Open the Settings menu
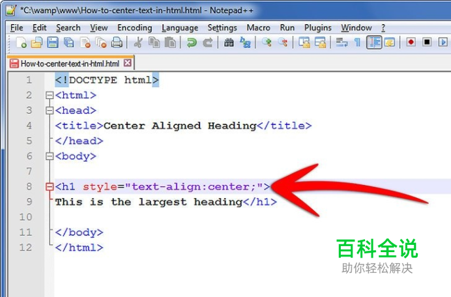 (222, 28)
